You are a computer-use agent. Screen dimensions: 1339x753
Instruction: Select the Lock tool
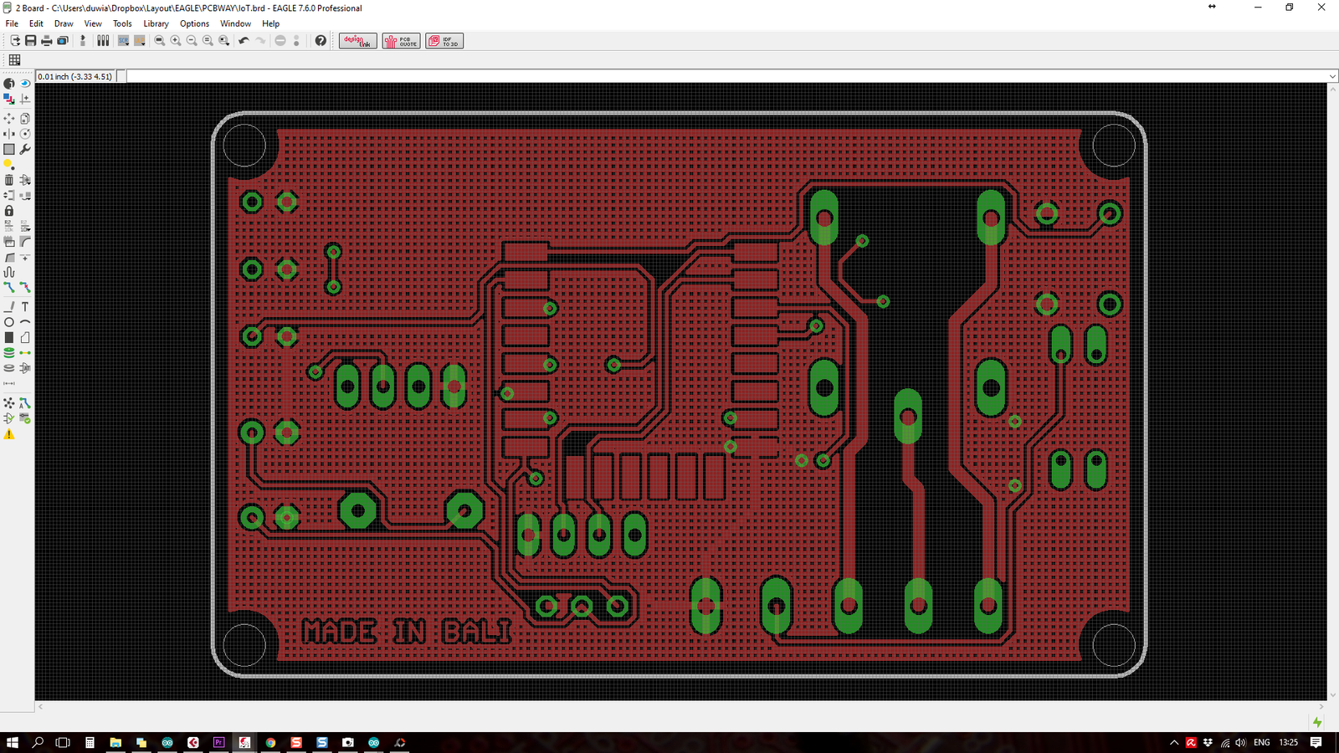point(9,211)
